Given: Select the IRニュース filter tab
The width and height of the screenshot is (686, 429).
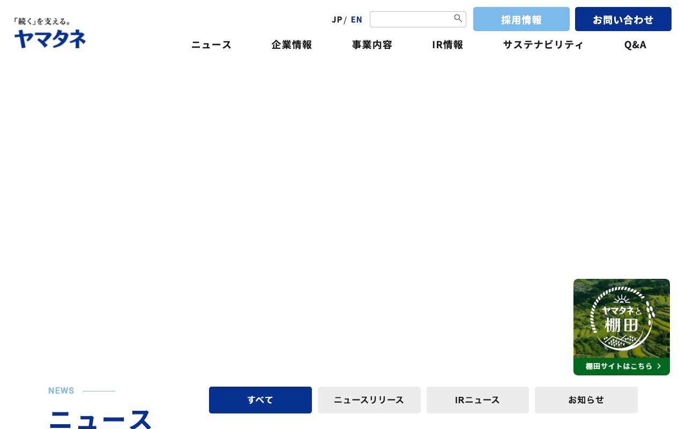Looking at the screenshot, I should click(477, 400).
